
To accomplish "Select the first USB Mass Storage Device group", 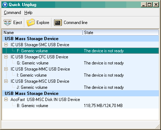I will pos(80,39).
